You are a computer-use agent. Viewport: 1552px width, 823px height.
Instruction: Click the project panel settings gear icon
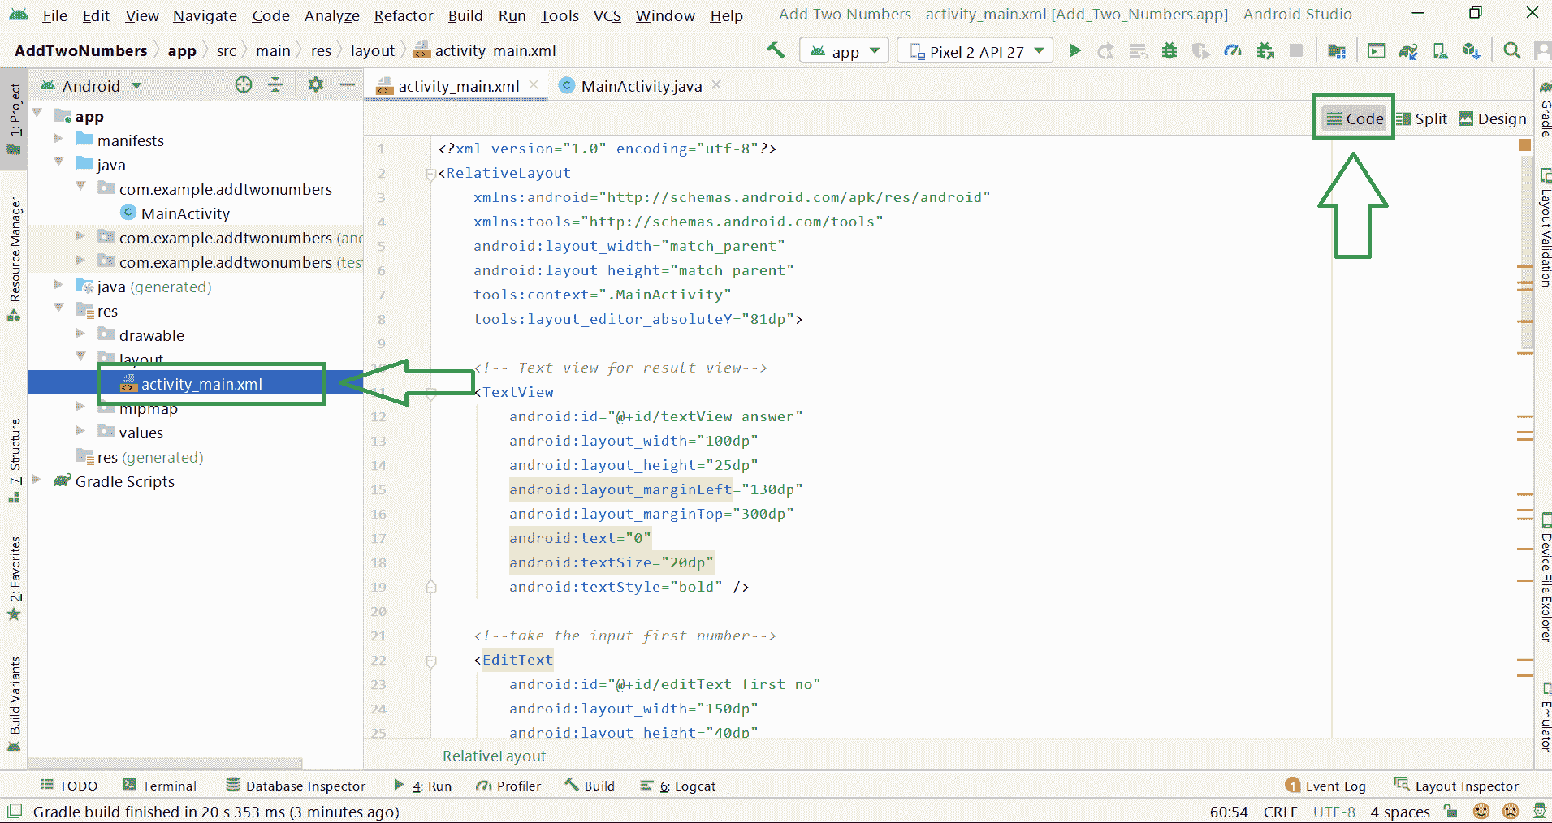pyautogui.click(x=315, y=85)
